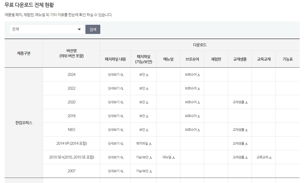Screen dimensions: 304x183
Task: Click the 기능표 column header
Action: pyautogui.click(x=288, y=59)
